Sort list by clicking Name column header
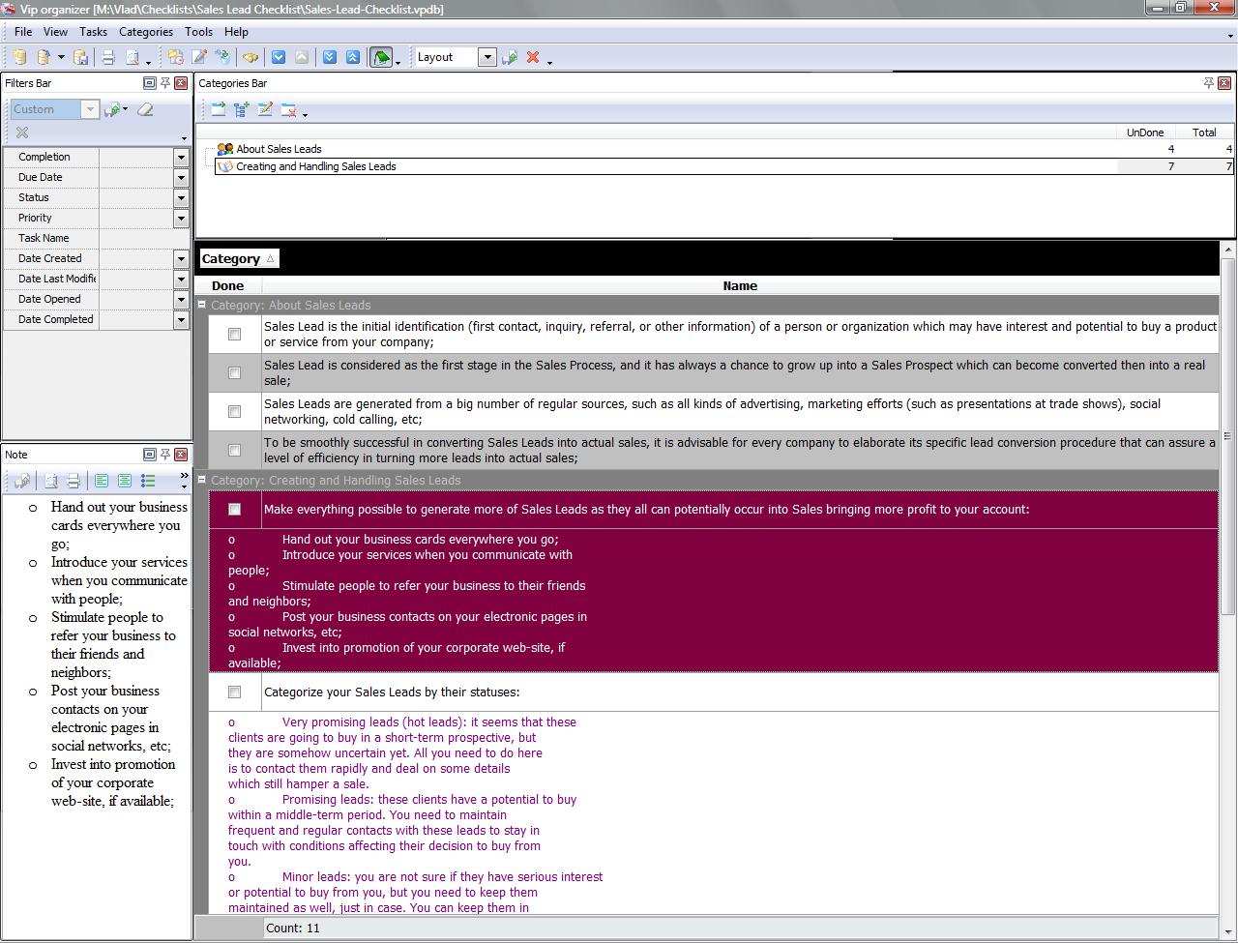This screenshot has width=1238, height=943. 739,285
